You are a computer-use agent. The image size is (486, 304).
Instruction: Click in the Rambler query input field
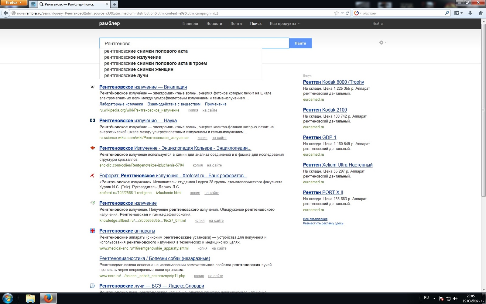point(194,43)
